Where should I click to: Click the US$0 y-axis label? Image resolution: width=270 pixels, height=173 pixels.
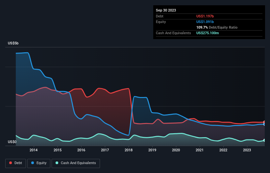pyautogui.click(x=12, y=142)
